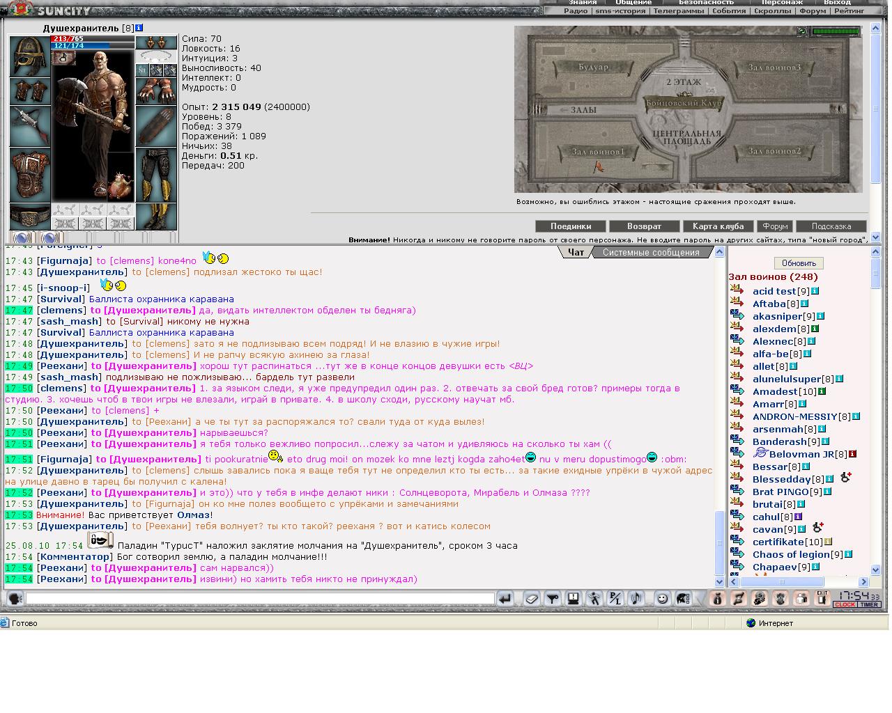The image size is (892, 713).
Task: Open the Рейтинг link
Action: click(x=849, y=11)
